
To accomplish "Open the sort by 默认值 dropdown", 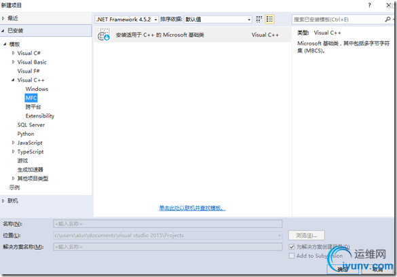I will tap(218, 20).
